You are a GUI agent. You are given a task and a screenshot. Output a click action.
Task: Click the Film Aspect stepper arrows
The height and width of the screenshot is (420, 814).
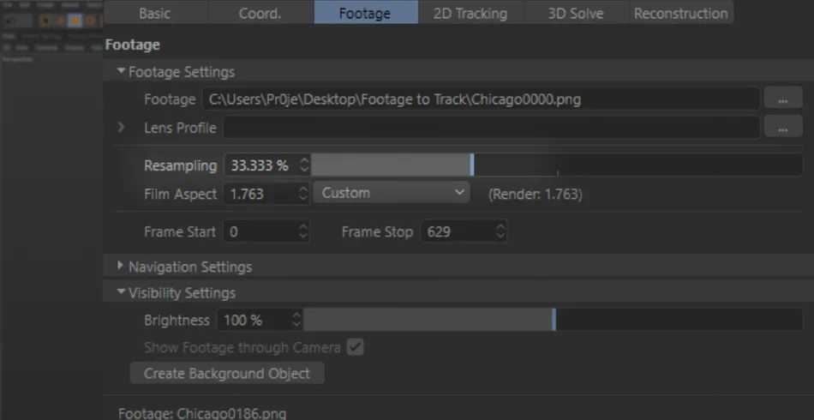tap(303, 194)
